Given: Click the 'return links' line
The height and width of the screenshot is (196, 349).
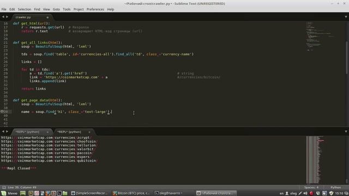Looking at the screenshot, I should 34,89.
